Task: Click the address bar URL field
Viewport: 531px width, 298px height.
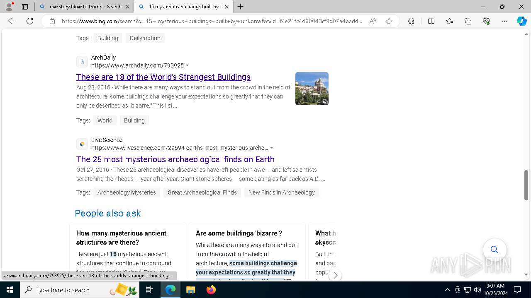Action: (x=212, y=21)
